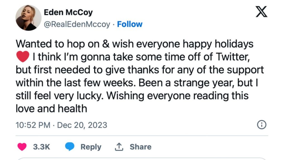
Task: Click the 3.3K likes count
Action: (42, 147)
